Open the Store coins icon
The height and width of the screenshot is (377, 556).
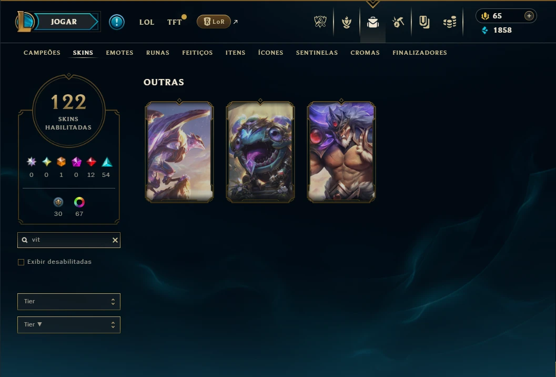[450, 22]
